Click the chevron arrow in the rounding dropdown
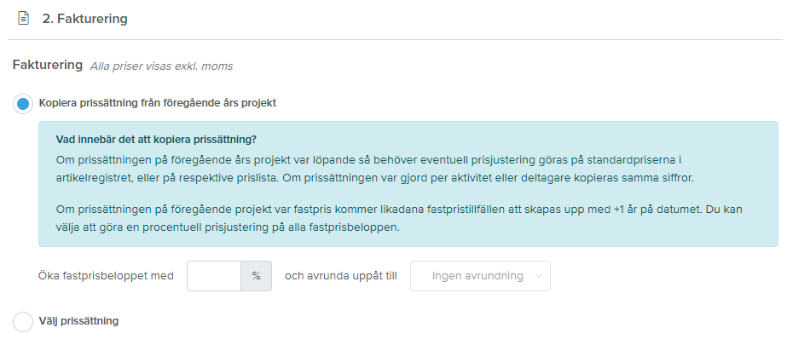Viewport: 793px width, 362px height. coord(538,276)
